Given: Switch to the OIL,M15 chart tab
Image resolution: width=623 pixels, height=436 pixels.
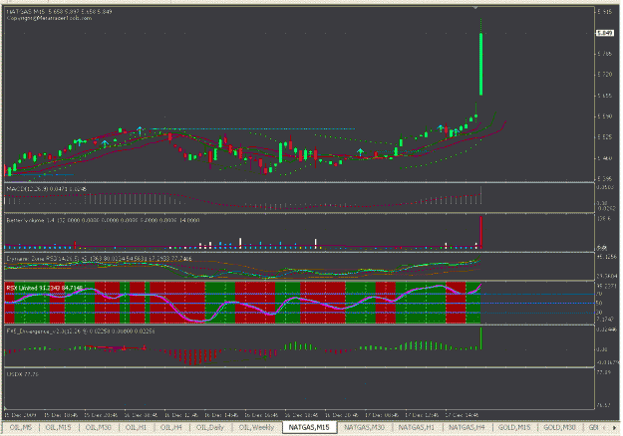Looking at the screenshot, I should pyautogui.click(x=59, y=428).
